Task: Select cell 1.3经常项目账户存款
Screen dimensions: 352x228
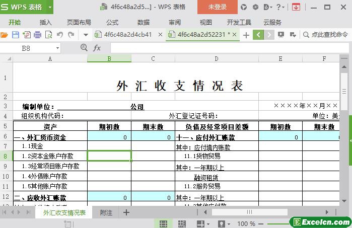Action: (50, 166)
